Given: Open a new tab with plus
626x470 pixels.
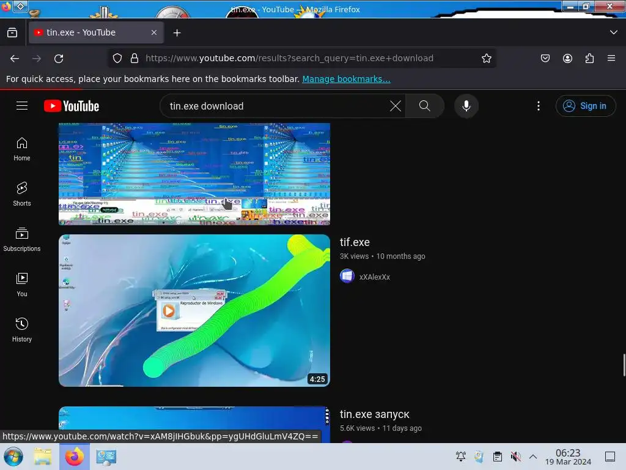Looking at the screenshot, I should tap(177, 33).
